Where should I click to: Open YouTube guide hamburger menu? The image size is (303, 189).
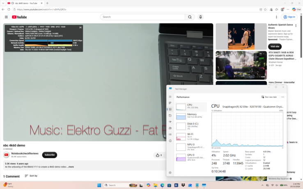point(6,17)
